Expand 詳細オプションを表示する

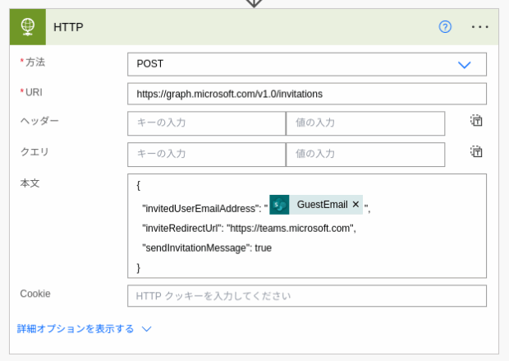84,329
